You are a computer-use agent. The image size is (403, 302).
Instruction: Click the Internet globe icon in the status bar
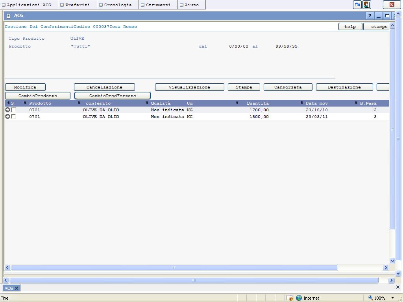[299, 298]
